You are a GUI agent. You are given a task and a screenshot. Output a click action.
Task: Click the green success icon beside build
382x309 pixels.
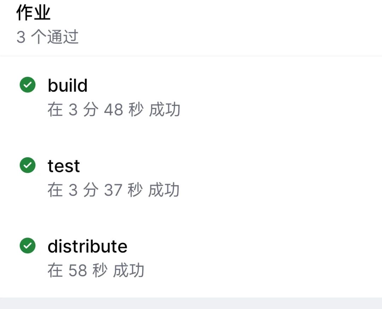pos(28,85)
